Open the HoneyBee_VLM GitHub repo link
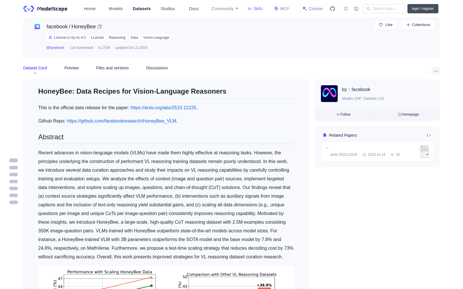 coord(122,121)
